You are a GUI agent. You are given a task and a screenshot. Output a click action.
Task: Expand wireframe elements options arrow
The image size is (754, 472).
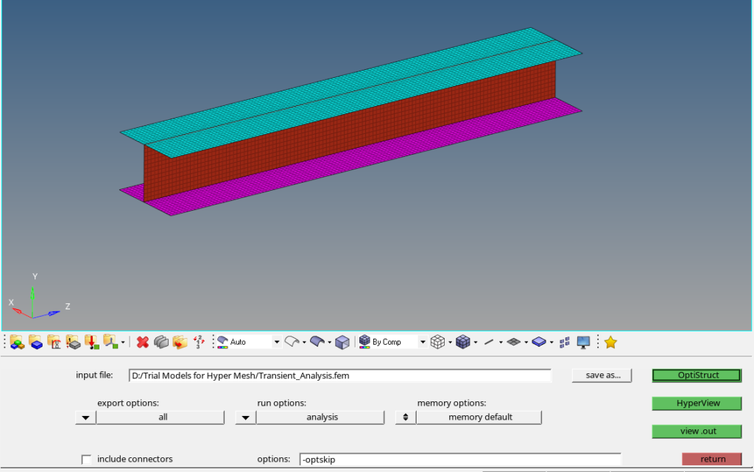(x=450, y=342)
